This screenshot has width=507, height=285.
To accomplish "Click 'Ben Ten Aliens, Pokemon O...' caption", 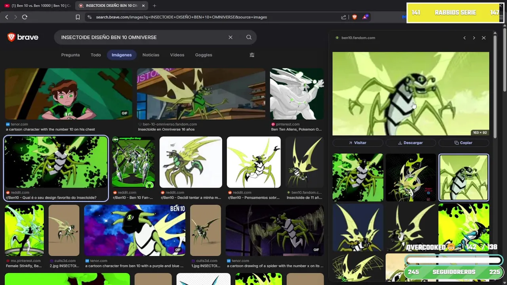I will 296,129.
